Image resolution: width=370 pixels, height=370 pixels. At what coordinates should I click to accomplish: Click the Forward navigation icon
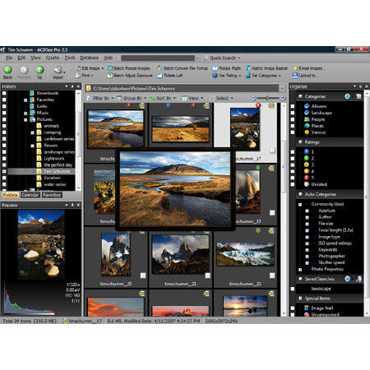(x=24, y=70)
